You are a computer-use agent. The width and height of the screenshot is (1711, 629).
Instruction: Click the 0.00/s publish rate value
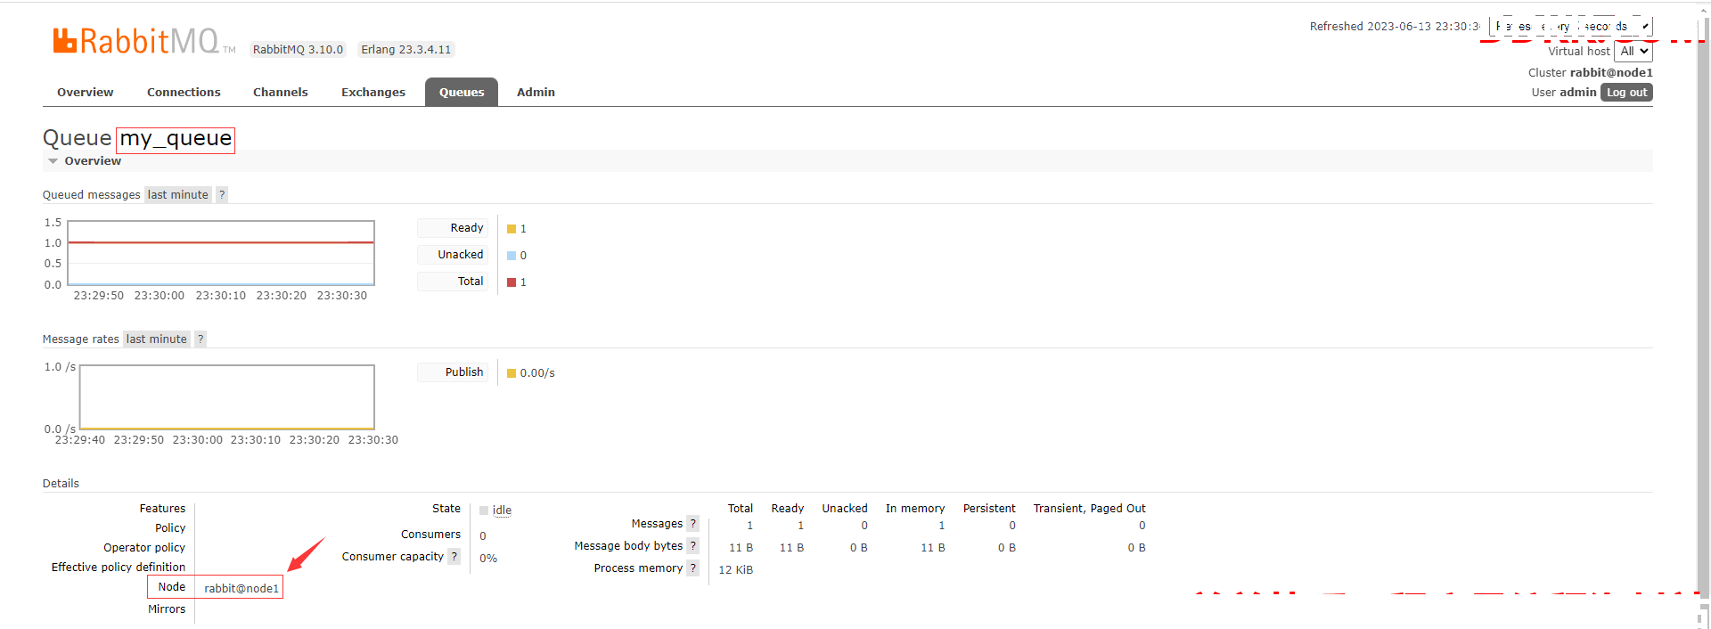pyautogui.click(x=537, y=373)
